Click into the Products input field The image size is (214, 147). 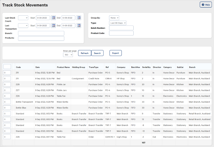[41, 38]
